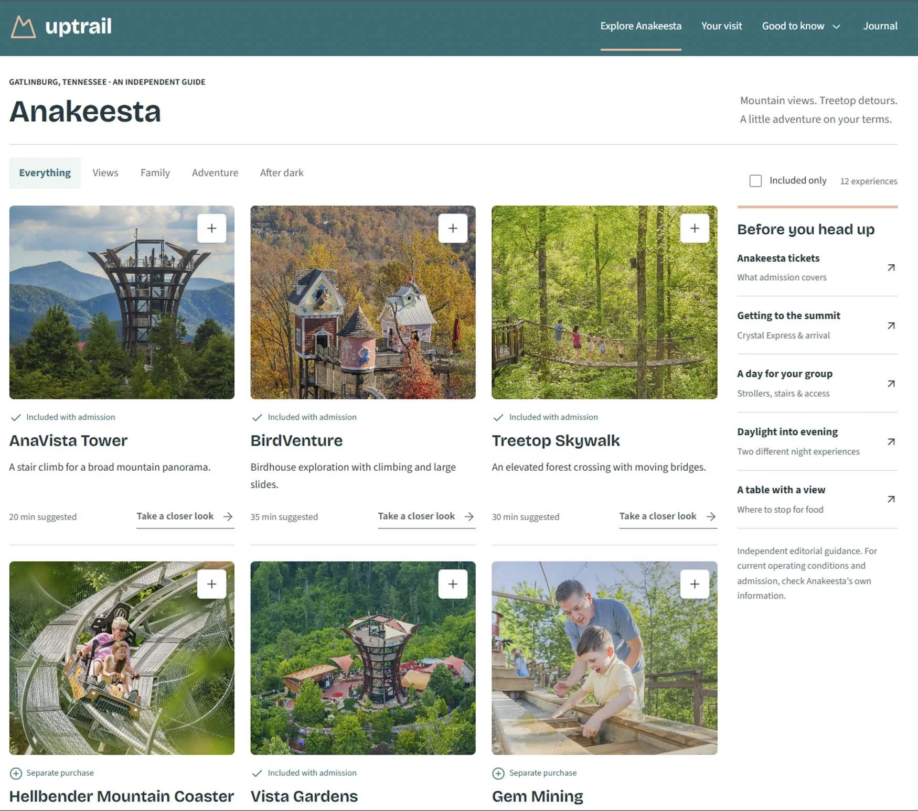Add Vista Gardens using the plus icon
Image resolution: width=918 pixels, height=811 pixels.
(x=453, y=584)
